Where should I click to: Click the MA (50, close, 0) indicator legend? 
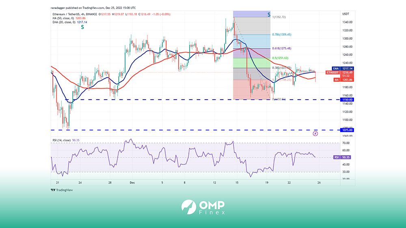[63, 18]
